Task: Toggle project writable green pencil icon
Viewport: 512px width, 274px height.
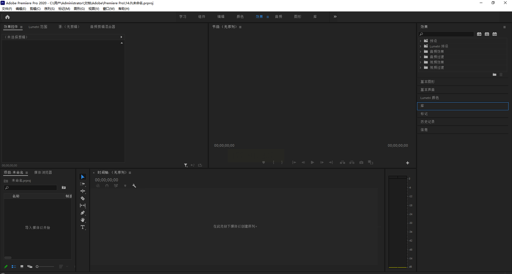Action: pyautogui.click(x=6, y=267)
